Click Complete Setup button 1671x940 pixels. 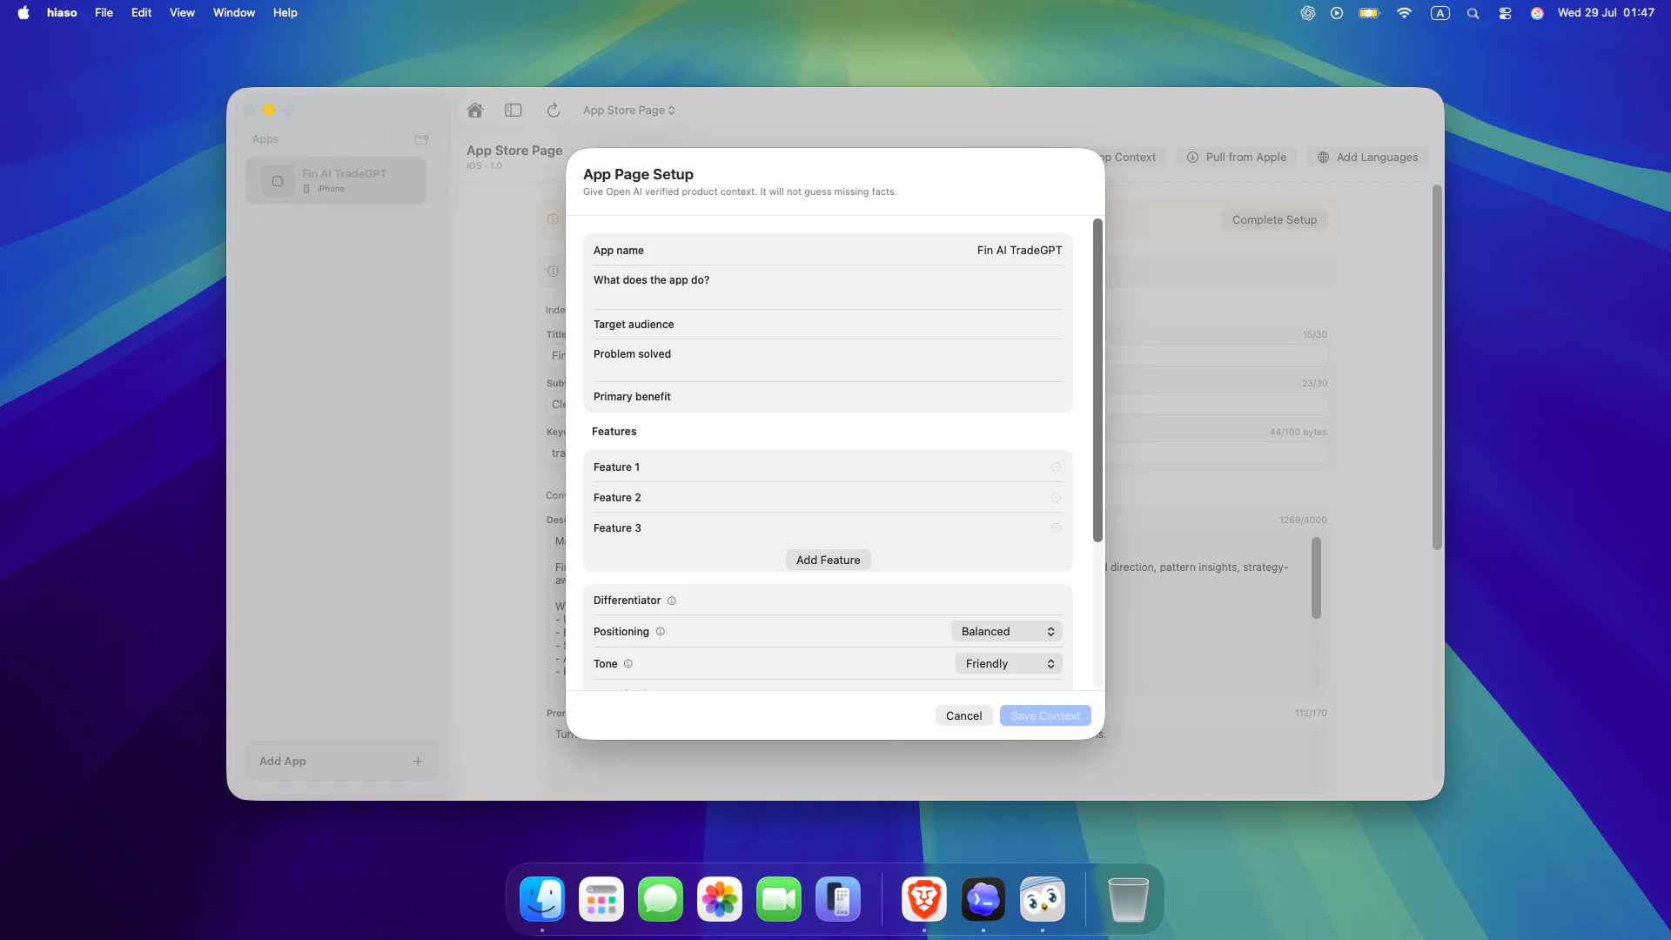(1274, 220)
